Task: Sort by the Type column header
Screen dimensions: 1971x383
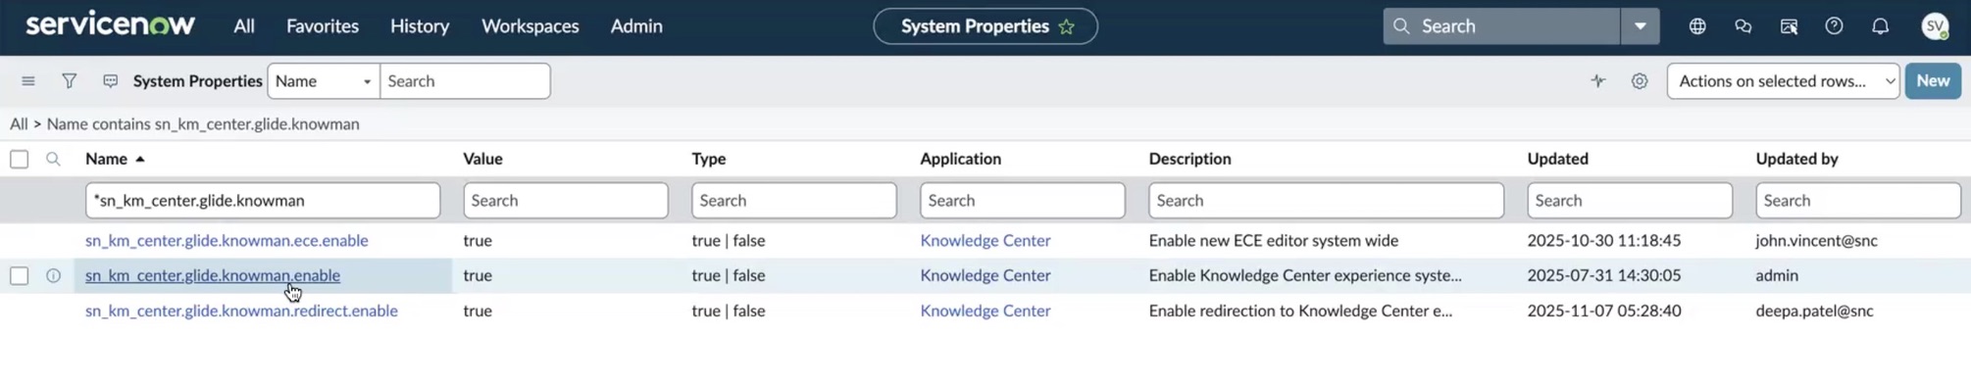Action: point(708,159)
